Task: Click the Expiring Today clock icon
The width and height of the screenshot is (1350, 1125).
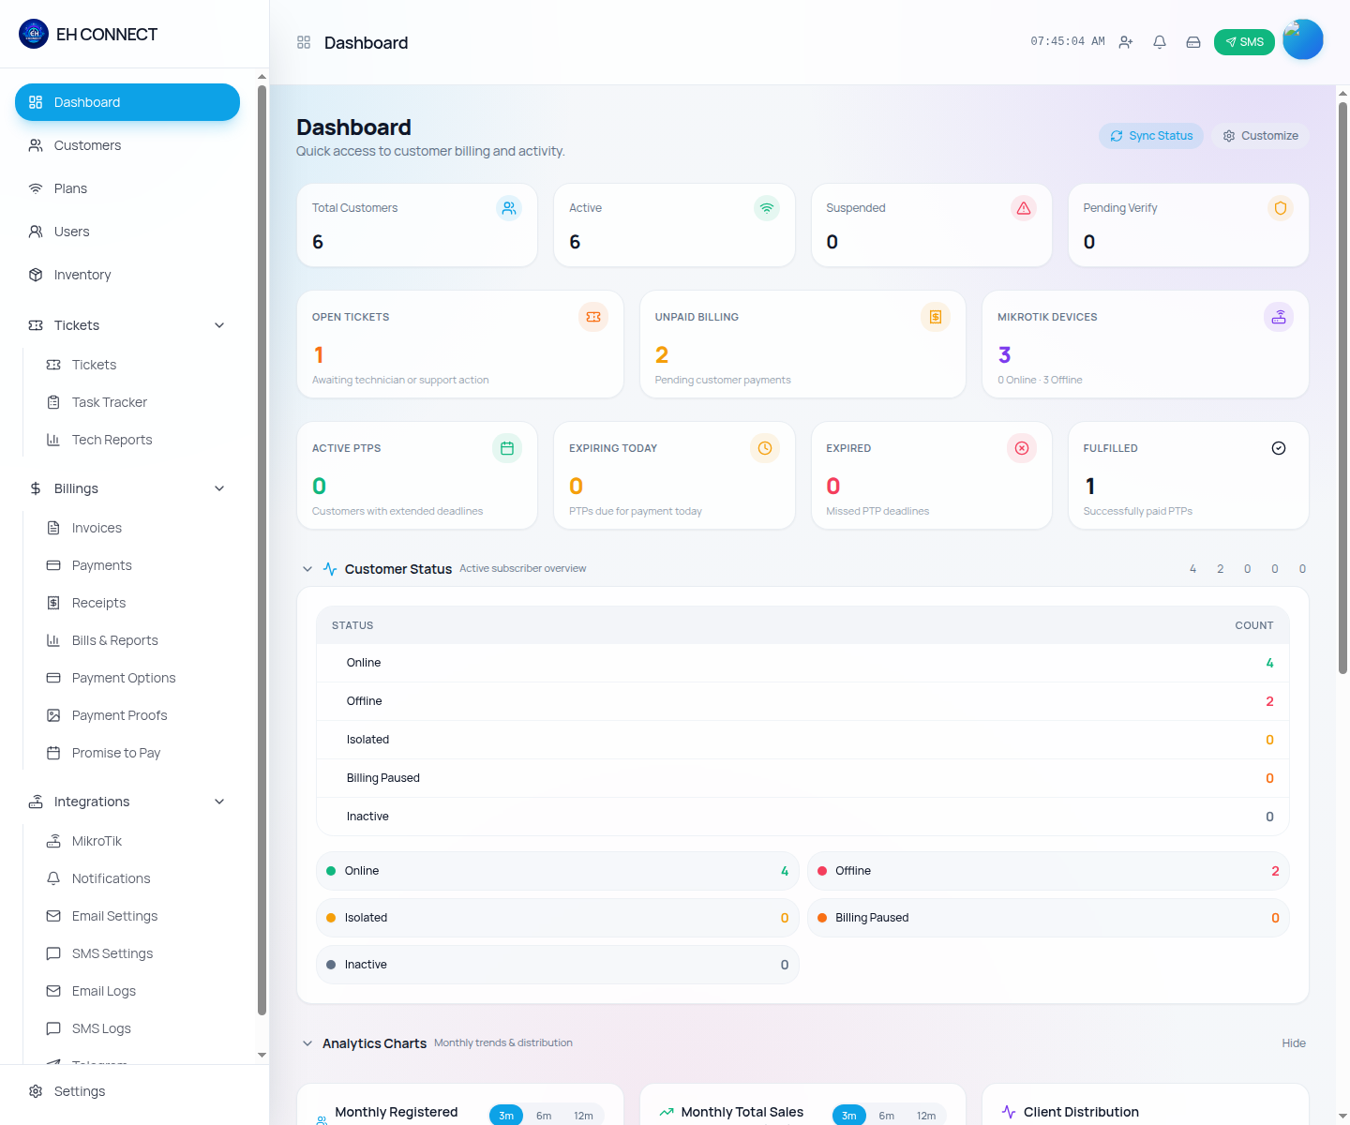Action: coord(765,448)
